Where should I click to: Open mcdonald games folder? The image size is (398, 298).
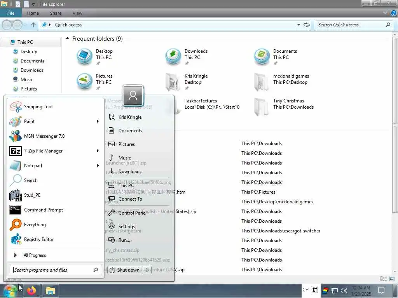(281, 81)
